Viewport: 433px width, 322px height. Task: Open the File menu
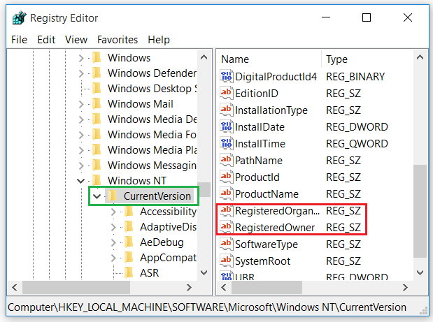19,40
